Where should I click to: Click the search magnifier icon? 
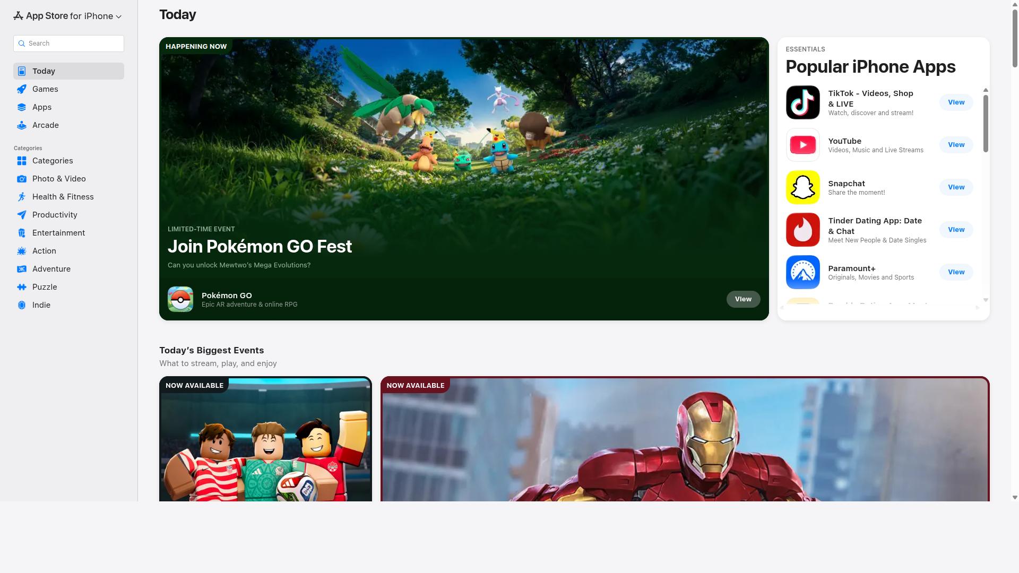(22, 44)
